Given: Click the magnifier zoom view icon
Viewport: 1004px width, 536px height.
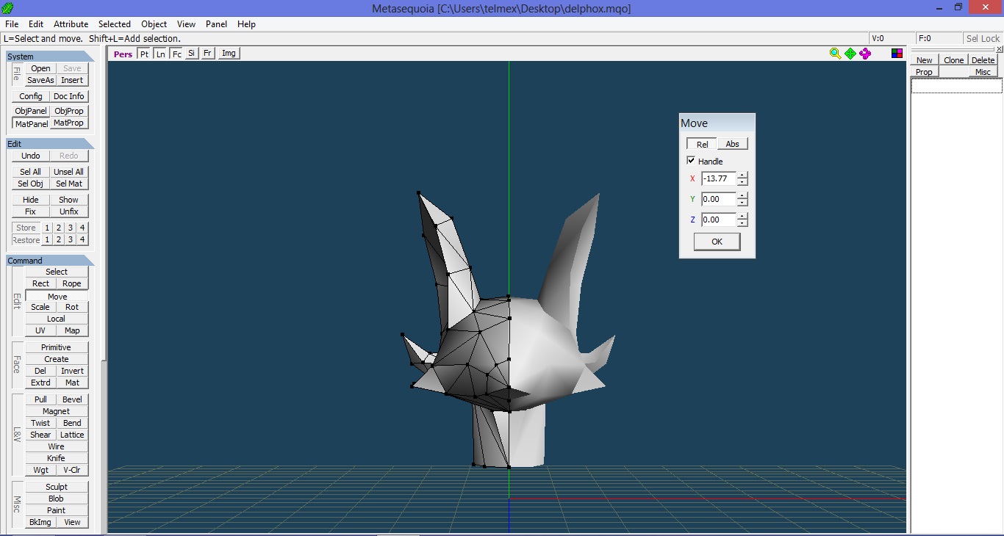Looking at the screenshot, I should coord(835,53).
